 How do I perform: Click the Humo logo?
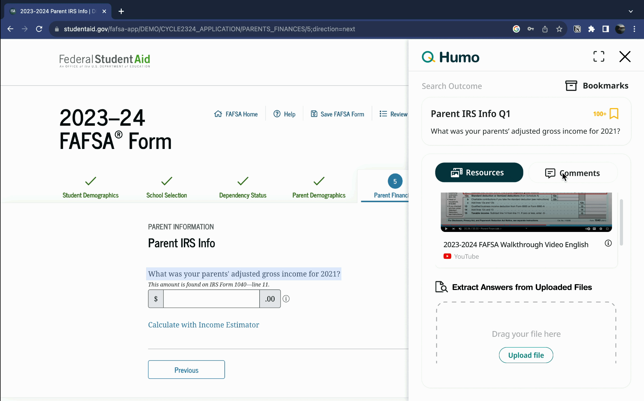pos(451,57)
